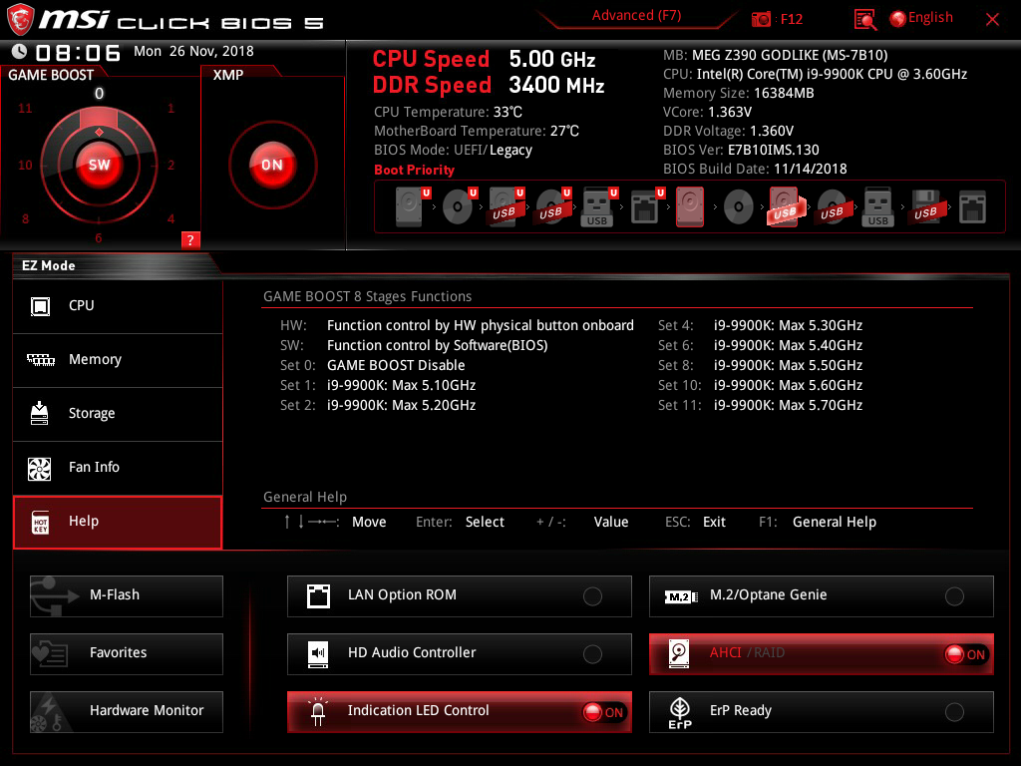
Task: Click the F12 screenshot label
Action: [x=791, y=19]
